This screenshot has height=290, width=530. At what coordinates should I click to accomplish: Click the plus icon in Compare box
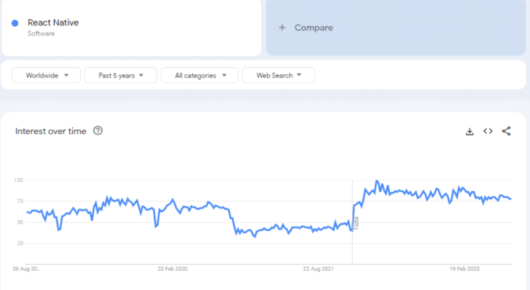tap(282, 28)
